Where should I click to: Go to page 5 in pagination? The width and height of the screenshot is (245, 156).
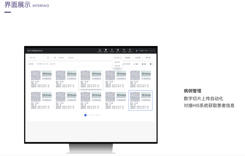(x=94, y=115)
